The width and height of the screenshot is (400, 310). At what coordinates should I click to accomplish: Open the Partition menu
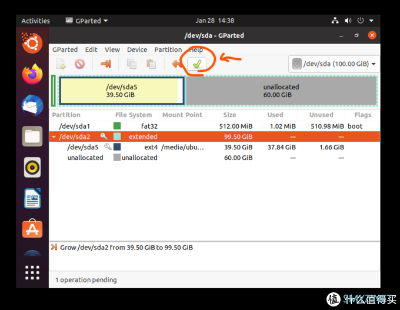(x=168, y=49)
